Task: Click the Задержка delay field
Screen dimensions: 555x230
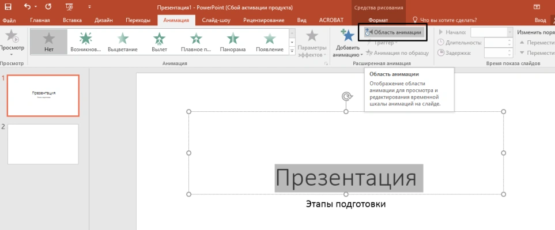Action: [x=496, y=53]
